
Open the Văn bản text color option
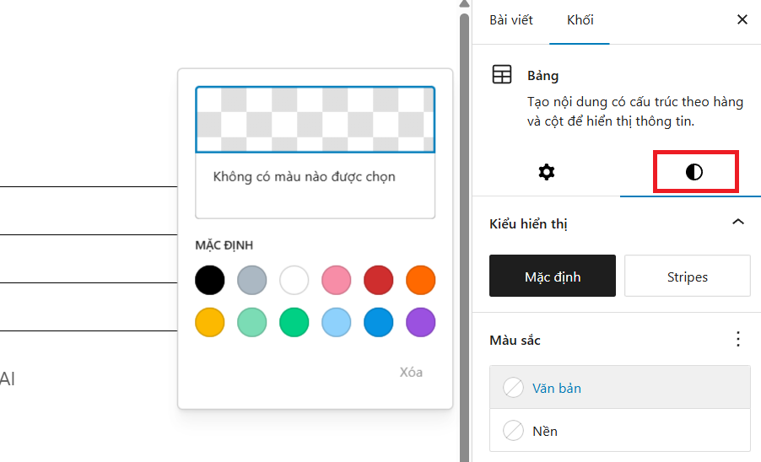click(x=557, y=388)
